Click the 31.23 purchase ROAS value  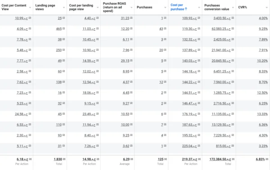click(x=125, y=18)
